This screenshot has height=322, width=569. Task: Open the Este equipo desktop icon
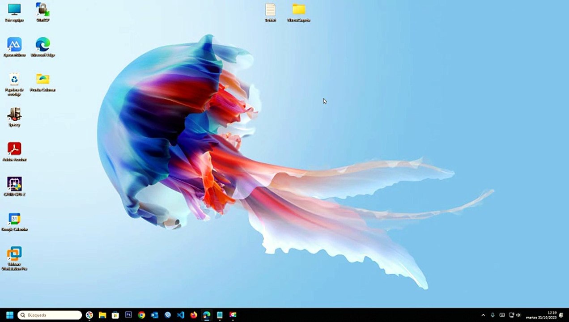[x=14, y=13]
